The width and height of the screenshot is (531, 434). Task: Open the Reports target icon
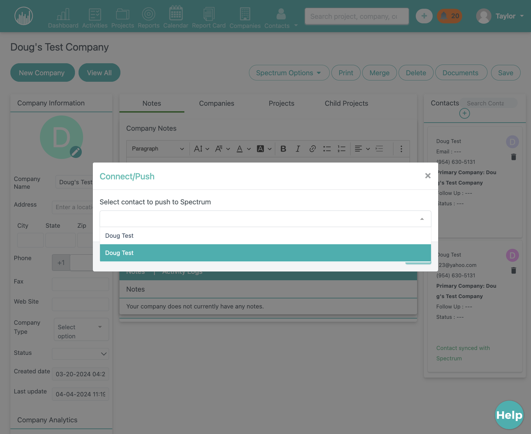tap(149, 14)
